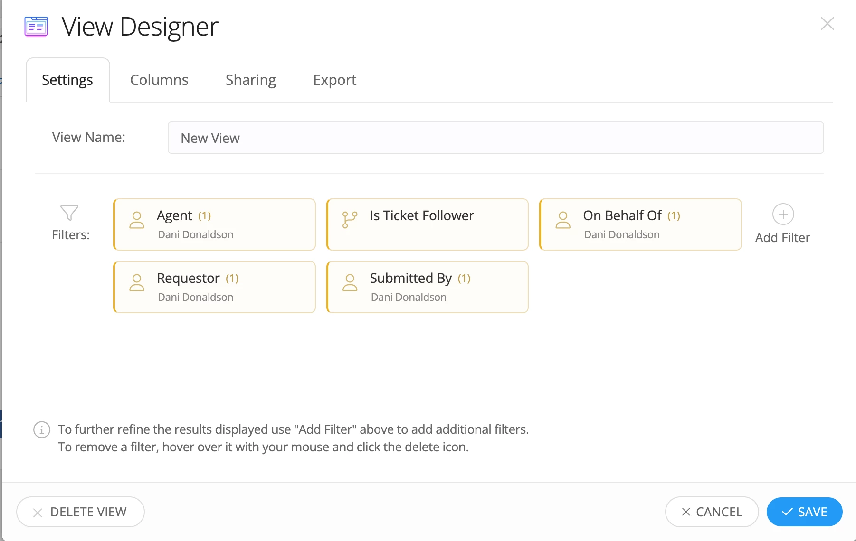Screen dimensions: 856x541
Task: Click the View Name label
Action: [89, 137]
